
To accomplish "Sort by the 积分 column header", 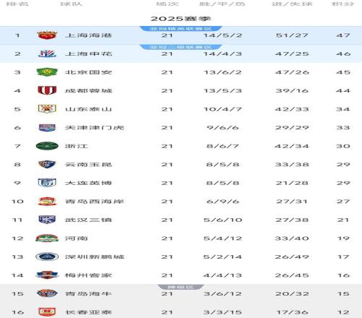I will pos(343,4).
